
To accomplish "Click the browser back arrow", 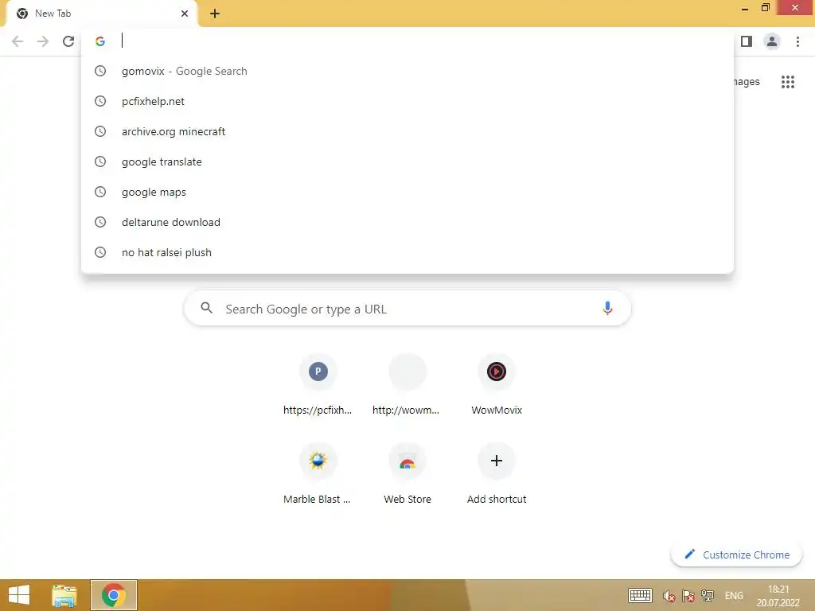I will pos(18,41).
